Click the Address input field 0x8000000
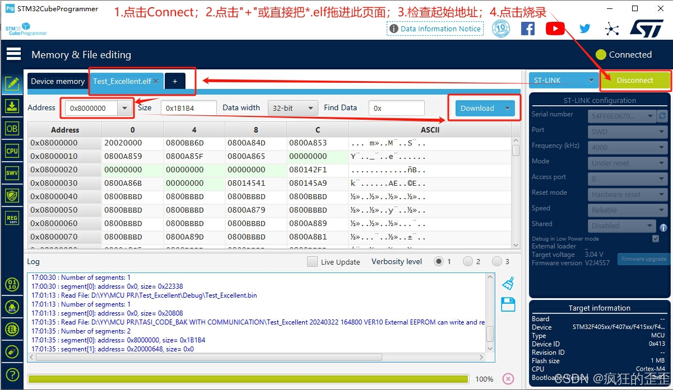This screenshot has width=673, height=390. [x=92, y=109]
